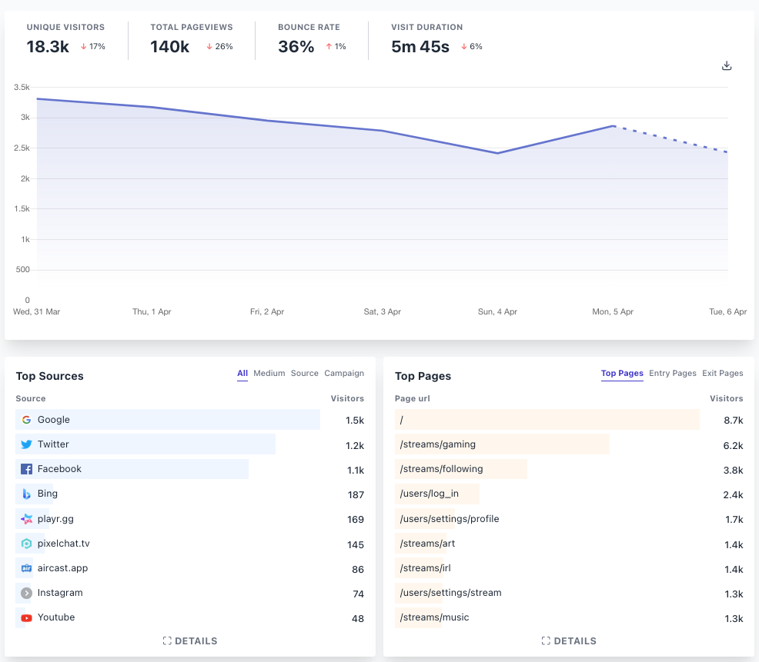Expand Top Sources DETAILS view
This screenshot has height=662, width=759.
tap(189, 640)
